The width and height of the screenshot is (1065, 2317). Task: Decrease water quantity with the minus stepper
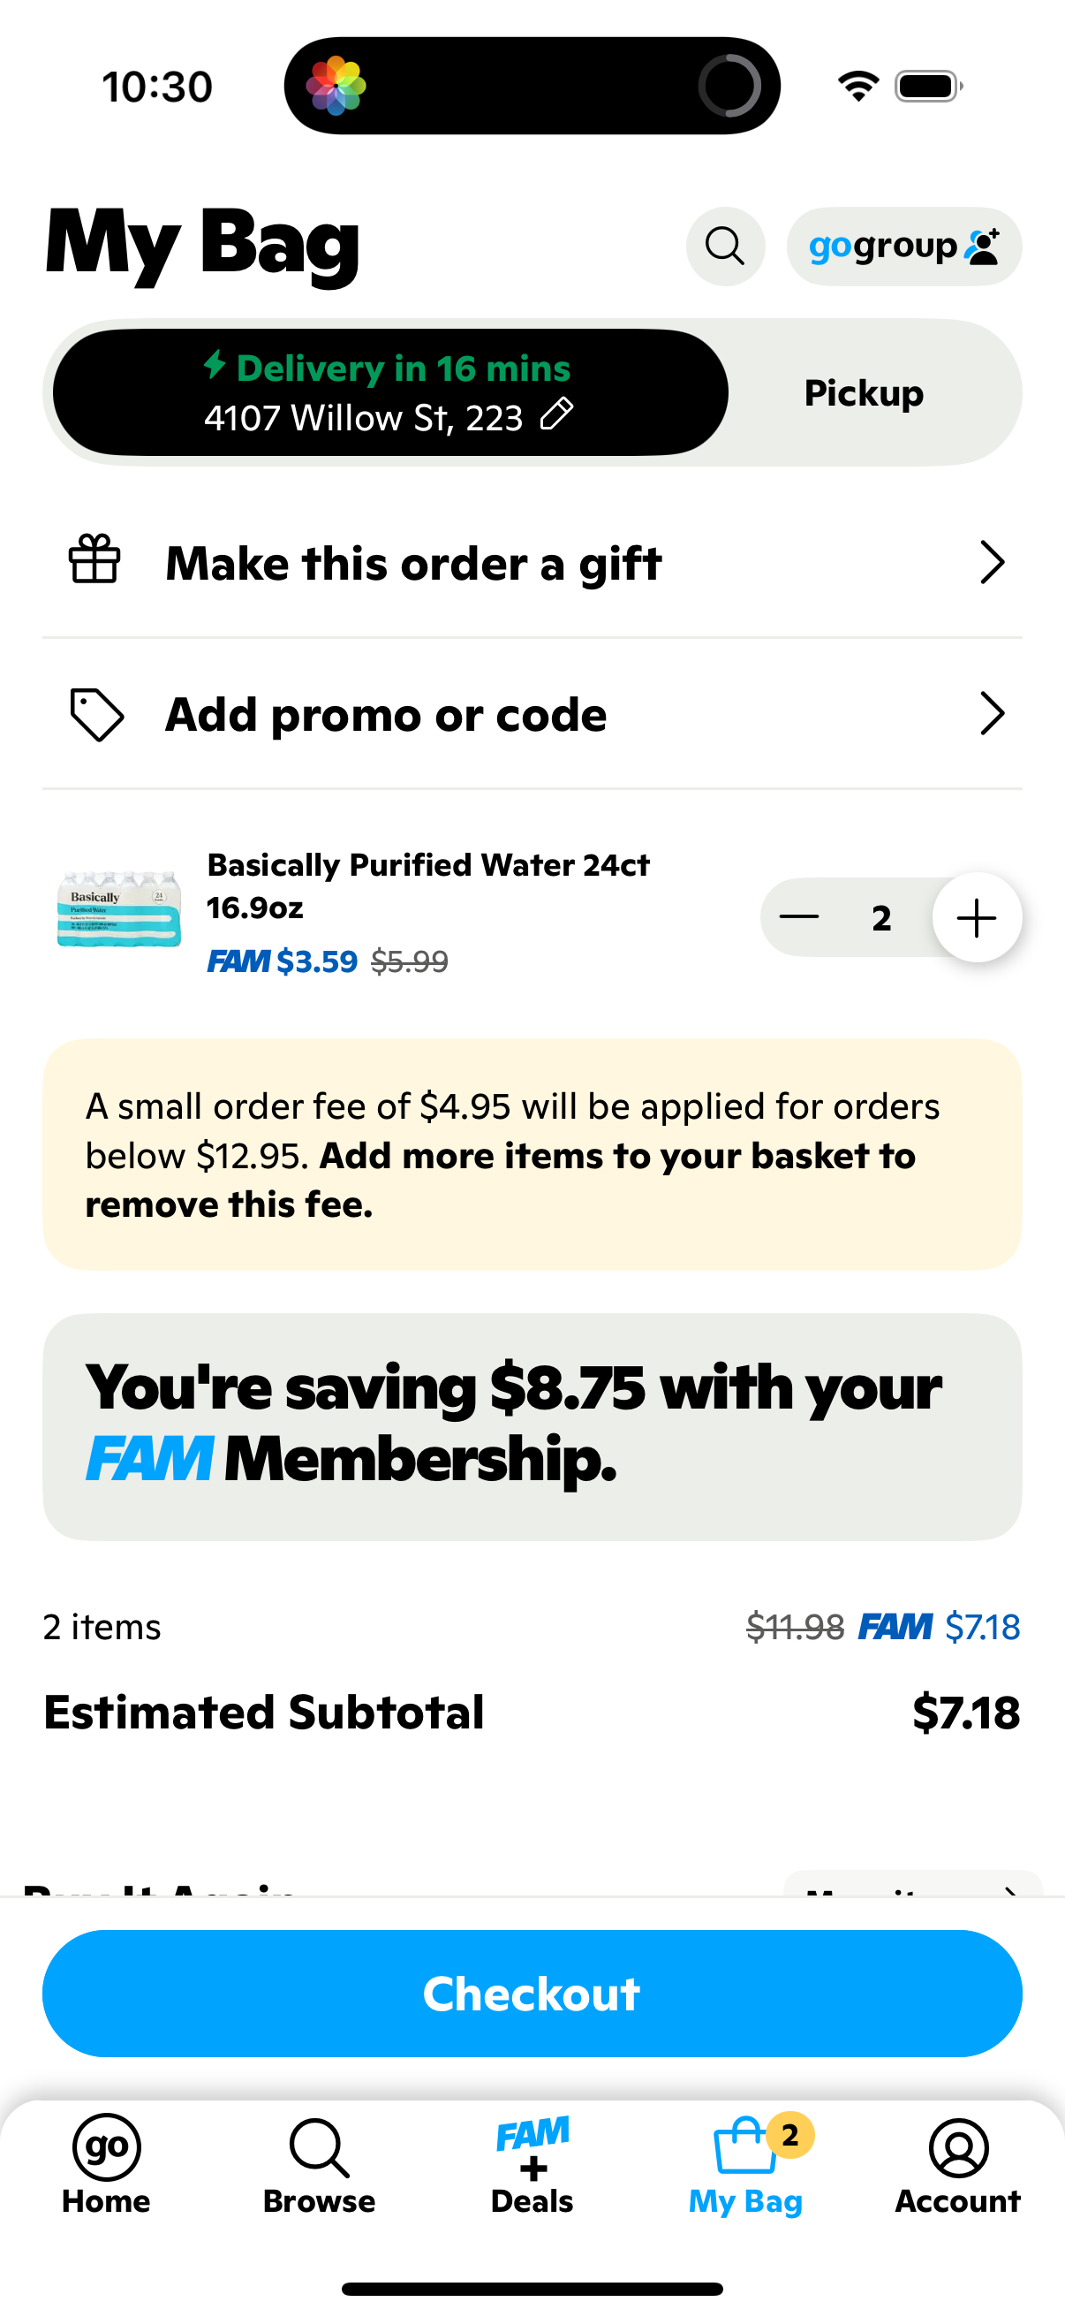tap(799, 917)
